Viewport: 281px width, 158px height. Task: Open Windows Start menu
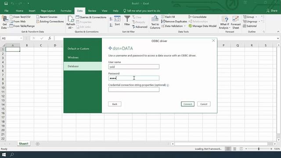(x=4, y=154)
